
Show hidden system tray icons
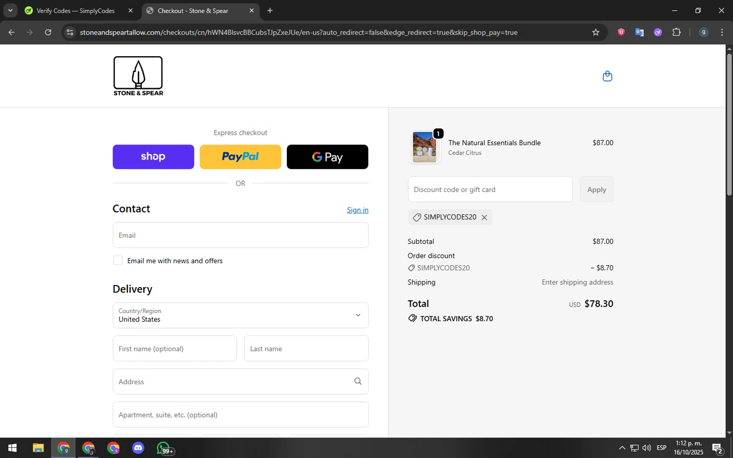(622, 448)
